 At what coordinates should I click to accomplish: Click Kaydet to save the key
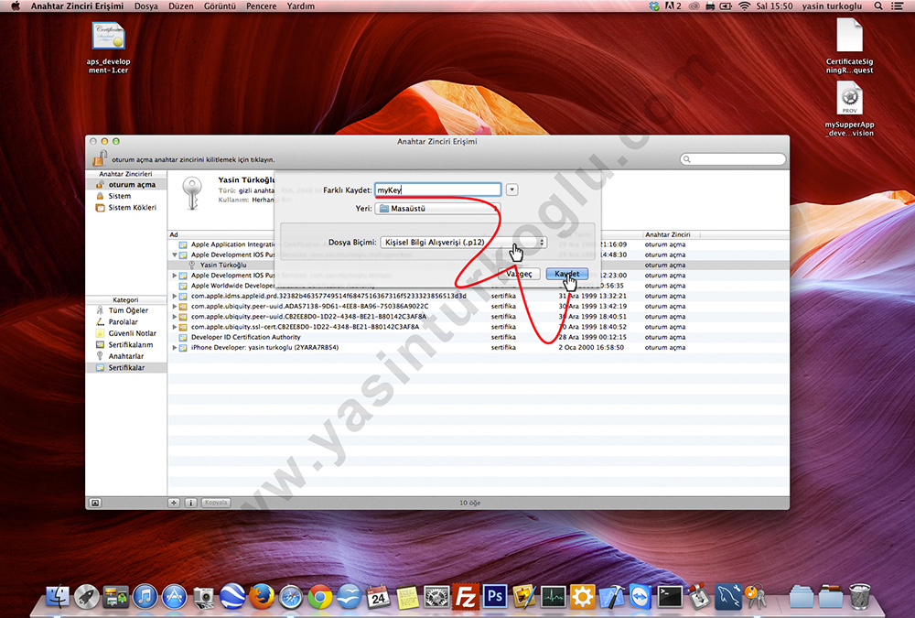click(x=566, y=274)
